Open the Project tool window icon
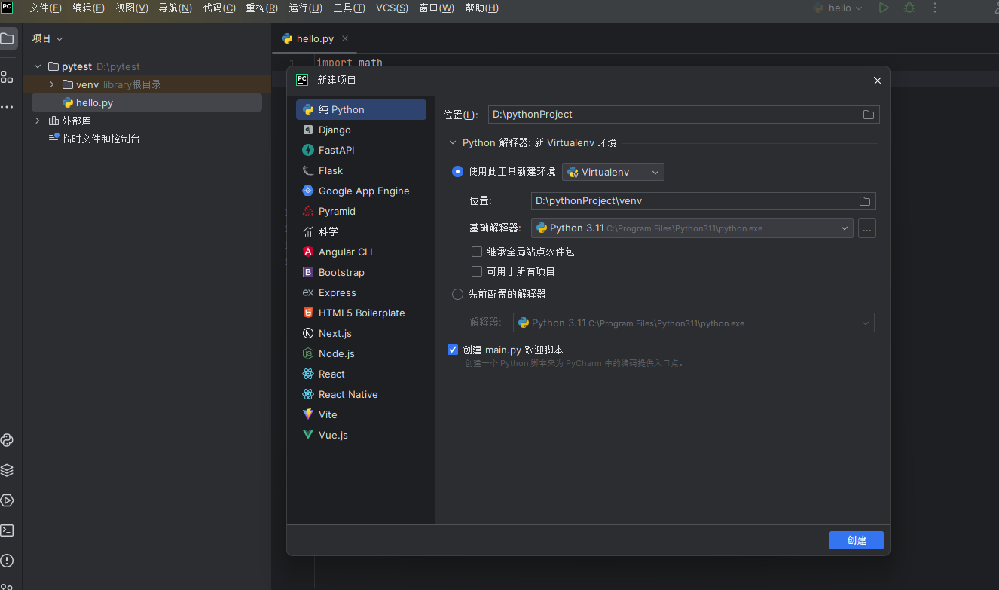The image size is (999, 590). (x=8, y=38)
